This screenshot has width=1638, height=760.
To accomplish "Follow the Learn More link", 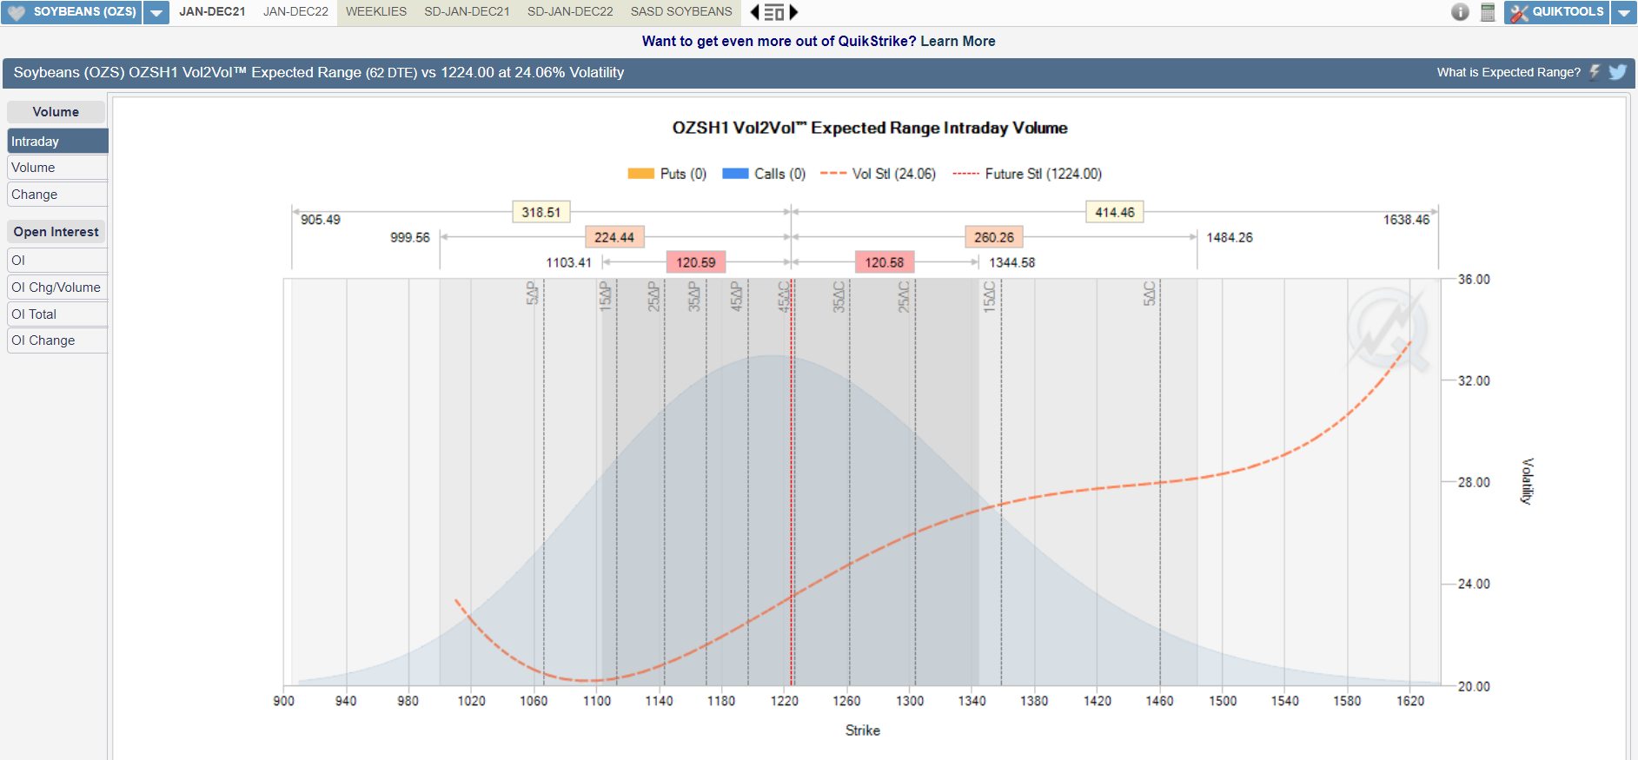I will click(958, 41).
